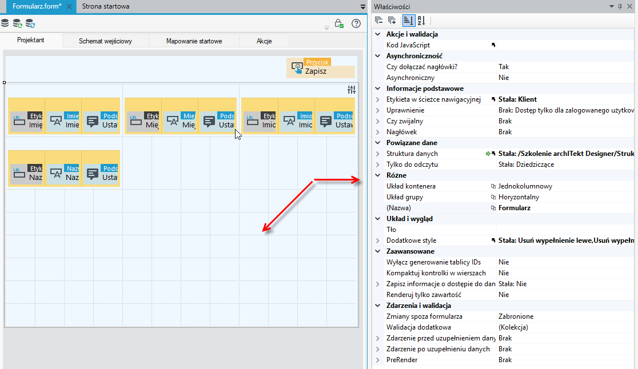Open the Właściwości panel options dropdown arrow
The height and width of the screenshot is (369, 638).
(x=612, y=6)
